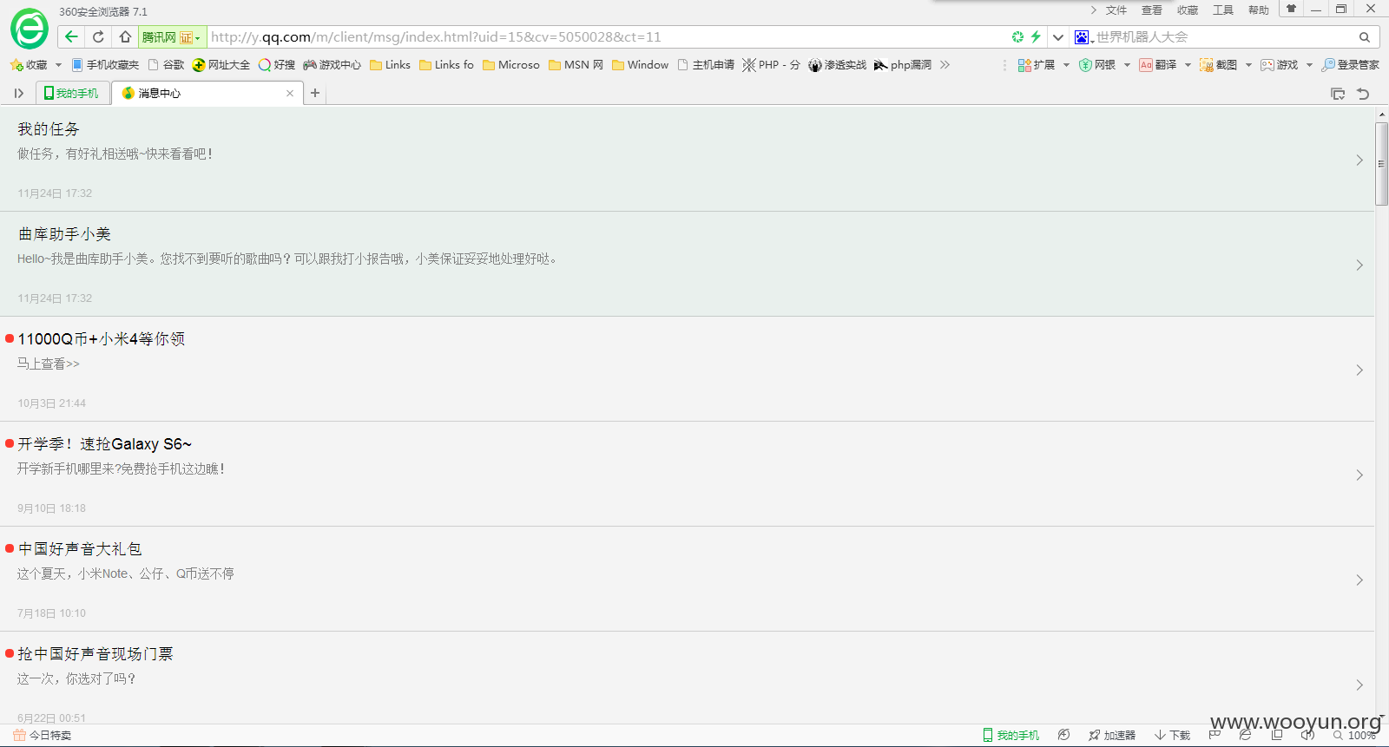Open the 抢中国好声音现场门票 message
The height and width of the screenshot is (747, 1389).
click(687, 678)
